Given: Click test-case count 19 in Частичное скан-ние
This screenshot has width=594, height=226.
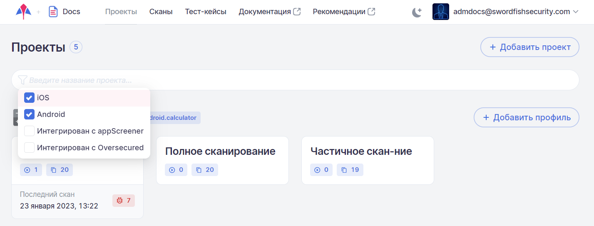Looking at the screenshot, I should point(350,170).
